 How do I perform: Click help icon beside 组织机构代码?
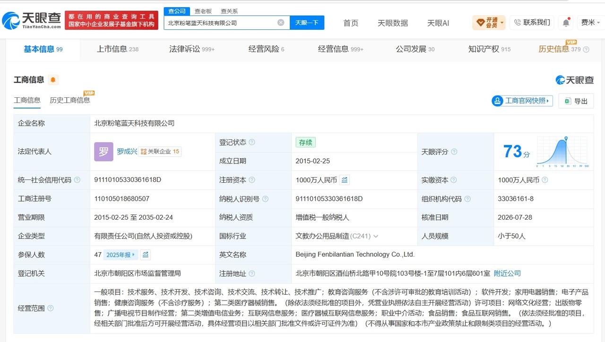467,199
